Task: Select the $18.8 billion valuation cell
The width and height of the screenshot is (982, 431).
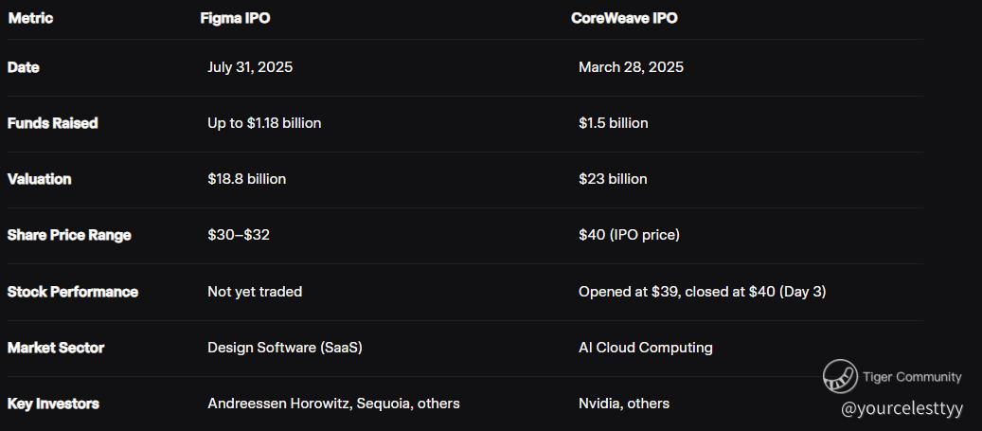Action: click(246, 179)
